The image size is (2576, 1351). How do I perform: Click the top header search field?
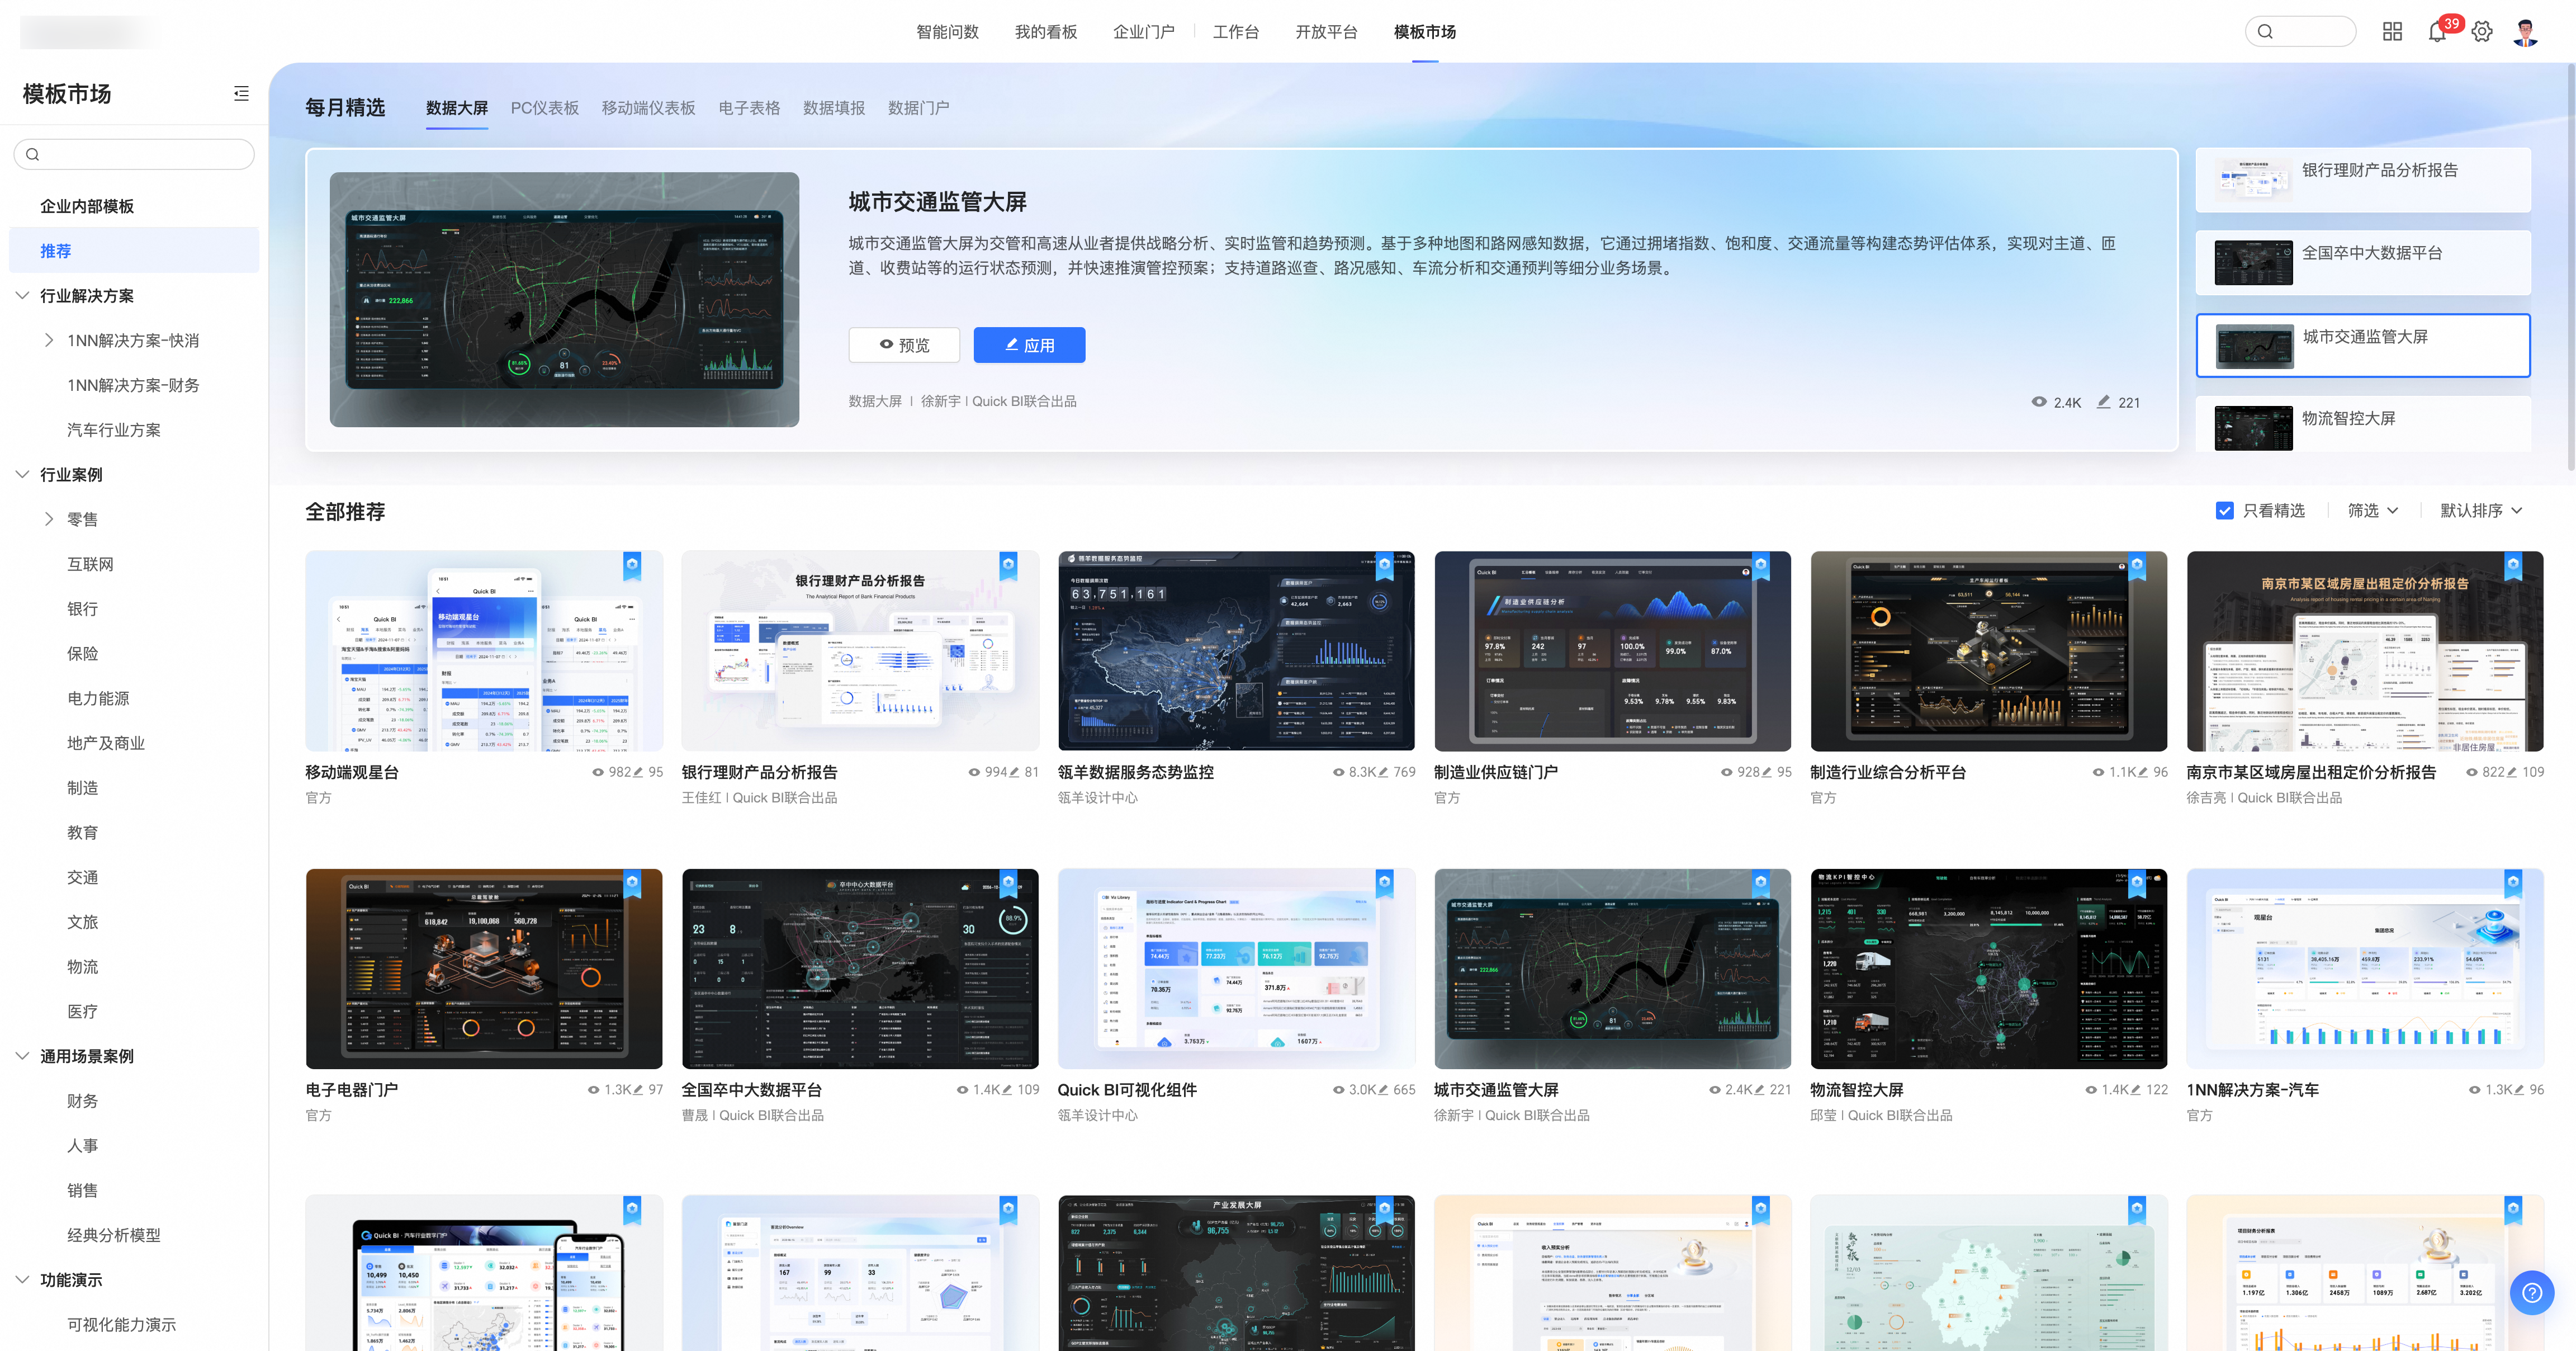(2300, 32)
